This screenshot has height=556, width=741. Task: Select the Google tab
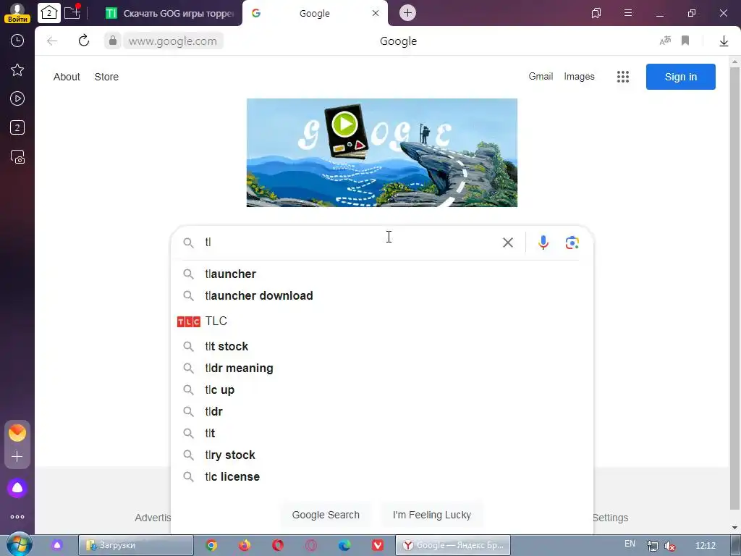click(x=314, y=13)
